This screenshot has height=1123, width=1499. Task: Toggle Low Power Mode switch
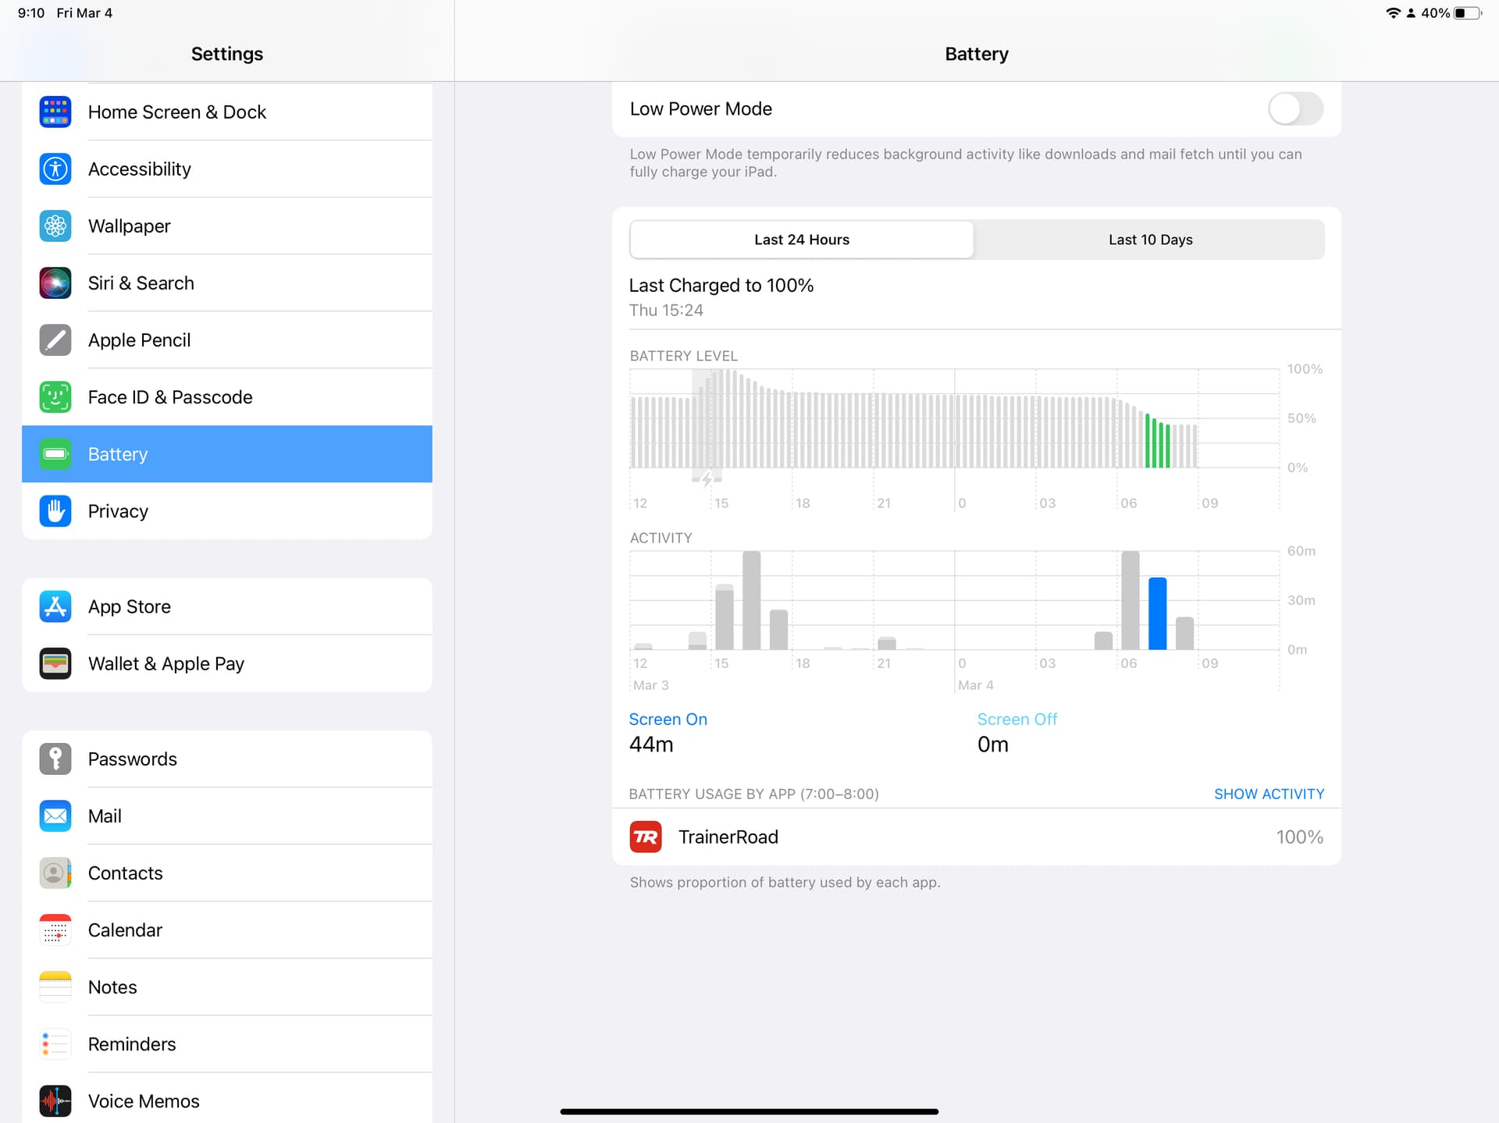1295,109
